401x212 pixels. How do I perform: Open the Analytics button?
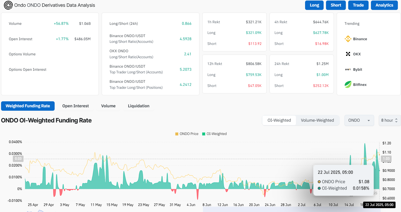(384, 5)
